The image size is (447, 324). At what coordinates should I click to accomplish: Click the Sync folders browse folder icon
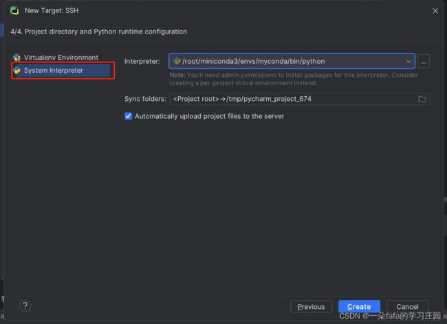coord(422,99)
